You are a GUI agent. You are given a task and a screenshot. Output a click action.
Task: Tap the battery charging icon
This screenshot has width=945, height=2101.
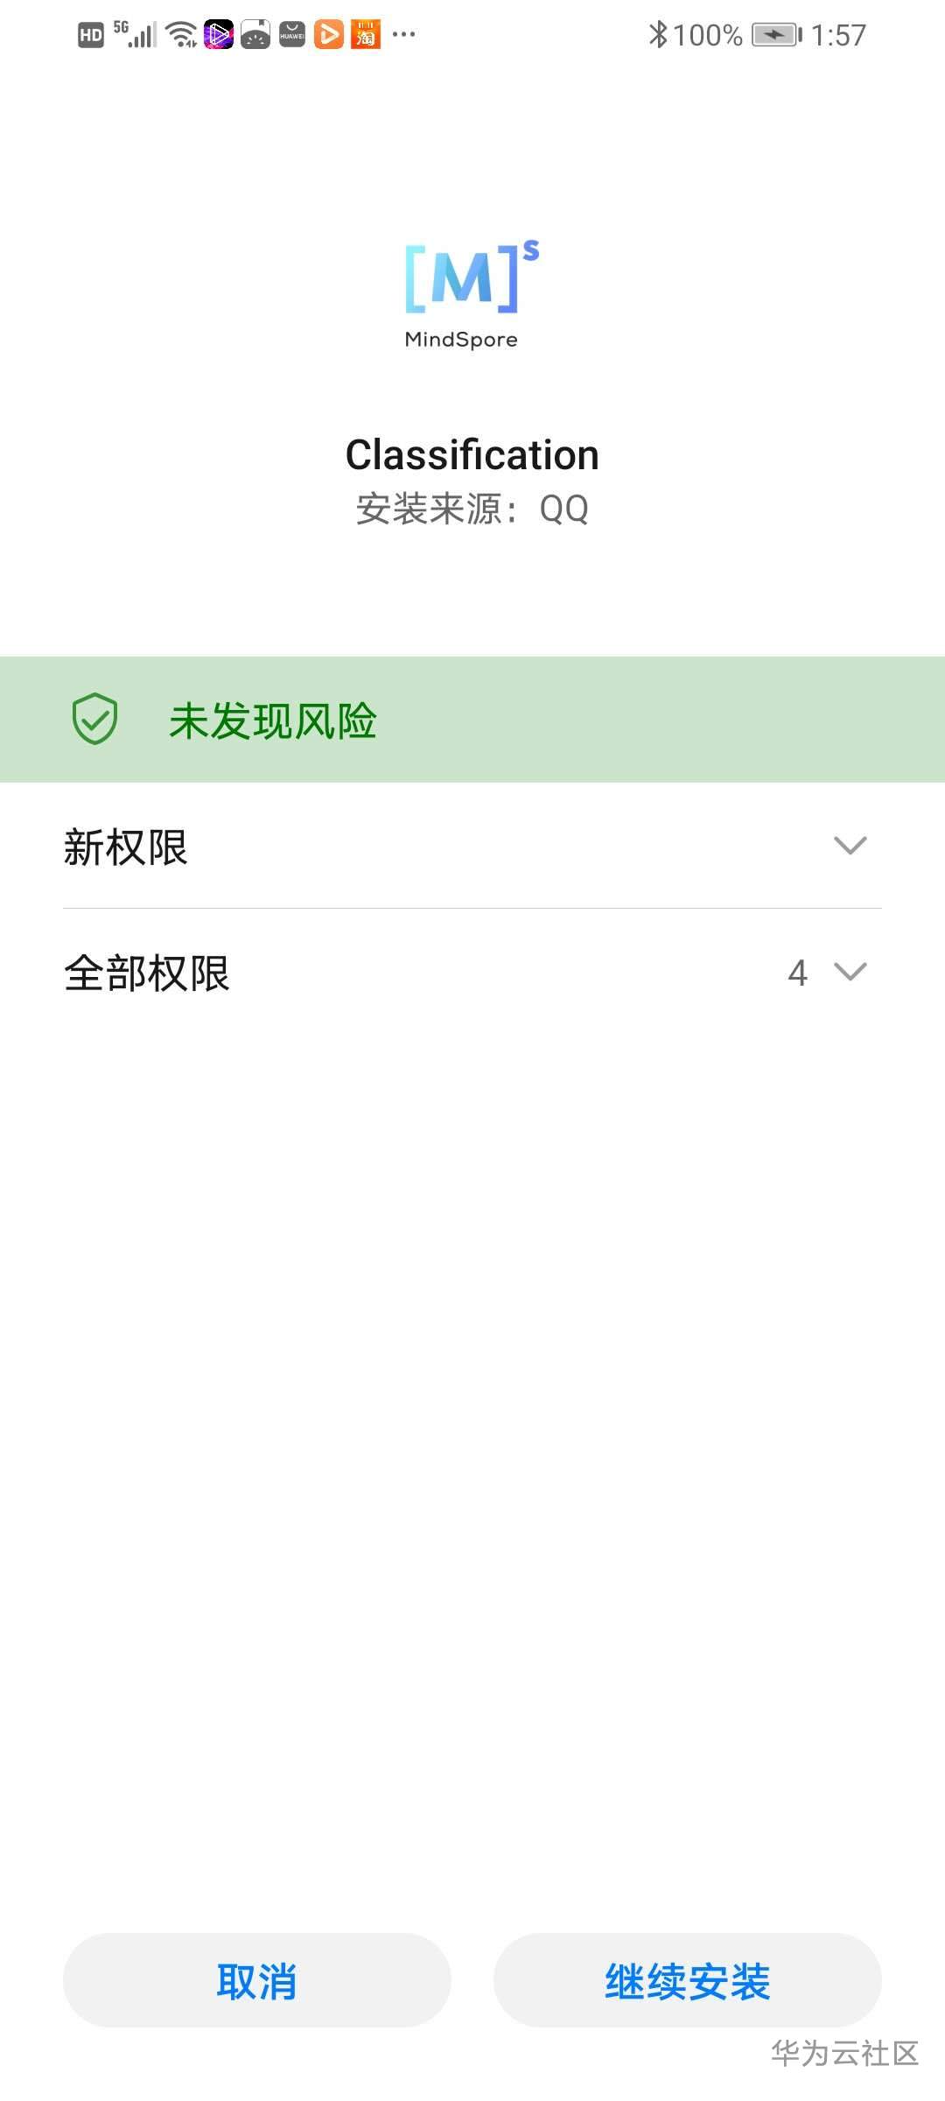(777, 35)
